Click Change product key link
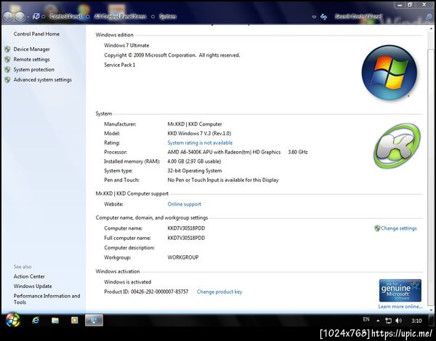 pos(219,292)
